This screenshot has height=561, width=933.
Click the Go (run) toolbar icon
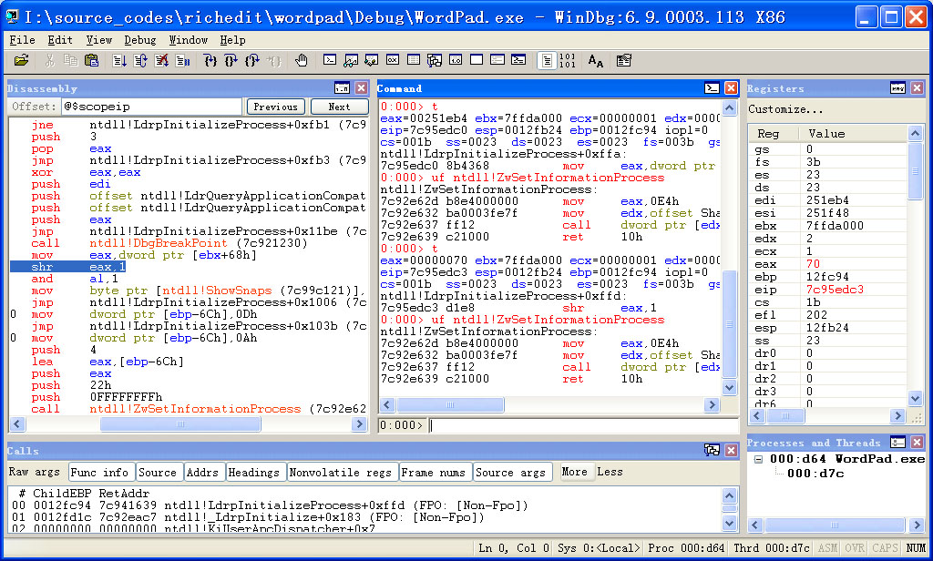point(119,60)
